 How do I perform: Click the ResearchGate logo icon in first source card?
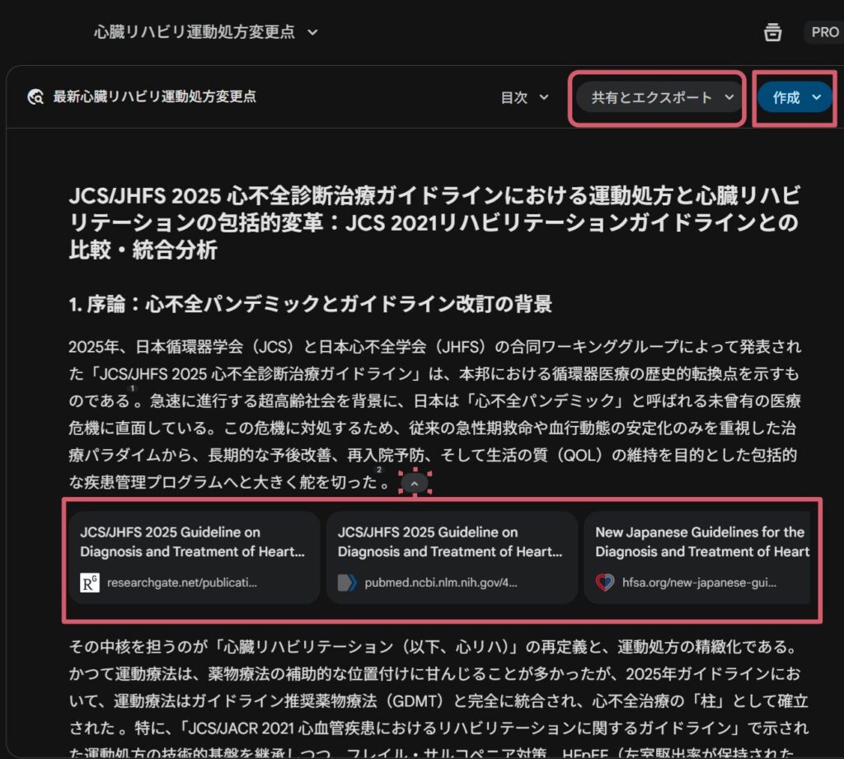[x=90, y=583]
